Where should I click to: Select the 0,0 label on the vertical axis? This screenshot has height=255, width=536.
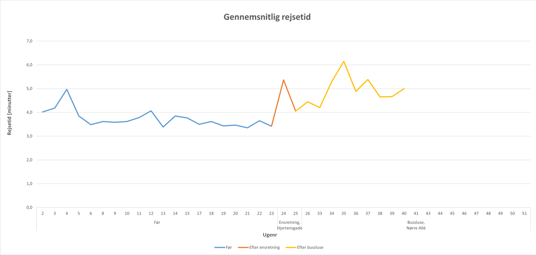[x=29, y=207]
